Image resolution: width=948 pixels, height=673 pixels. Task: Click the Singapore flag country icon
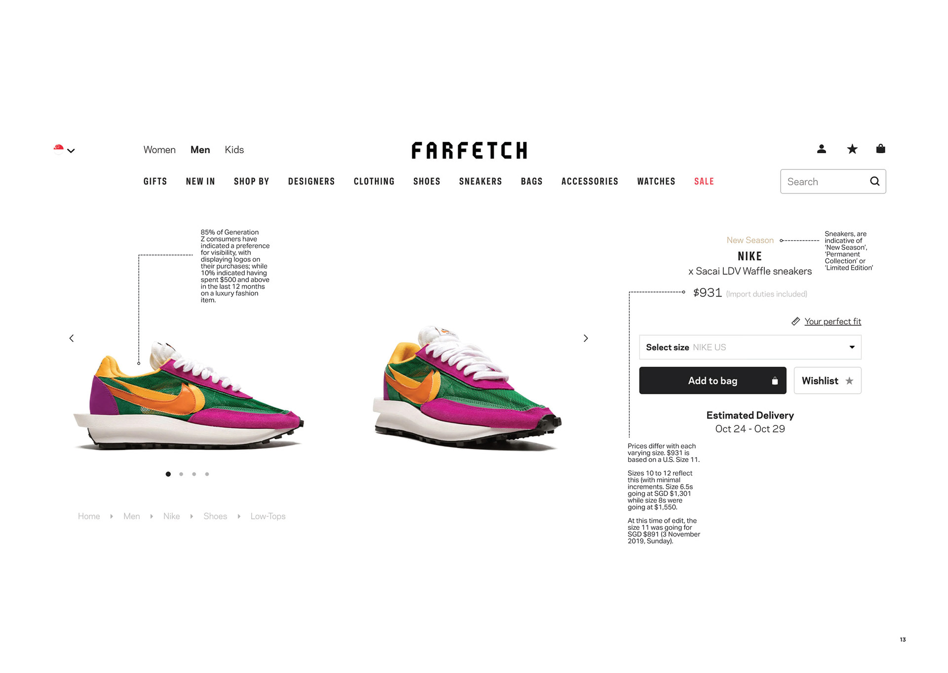tap(59, 149)
